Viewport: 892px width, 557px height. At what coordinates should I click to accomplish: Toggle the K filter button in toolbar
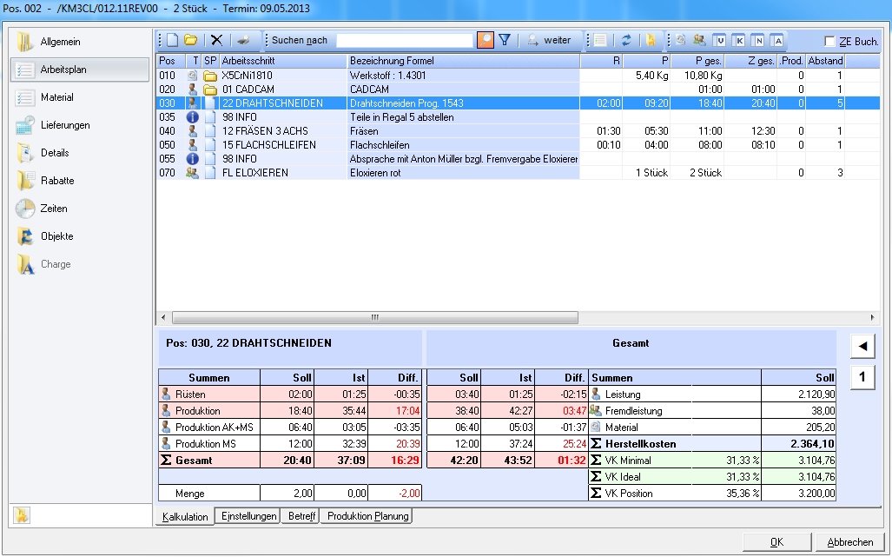click(738, 40)
